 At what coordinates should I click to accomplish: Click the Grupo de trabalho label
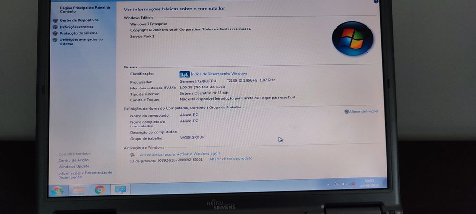click(x=147, y=138)
